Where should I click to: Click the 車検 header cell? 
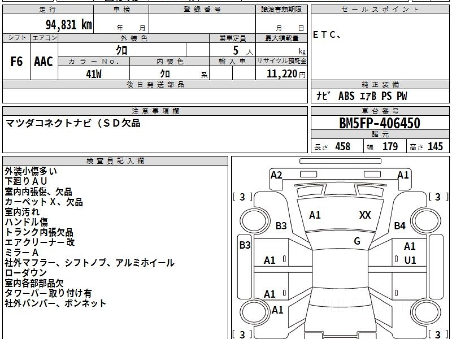(x=121, y=10)
